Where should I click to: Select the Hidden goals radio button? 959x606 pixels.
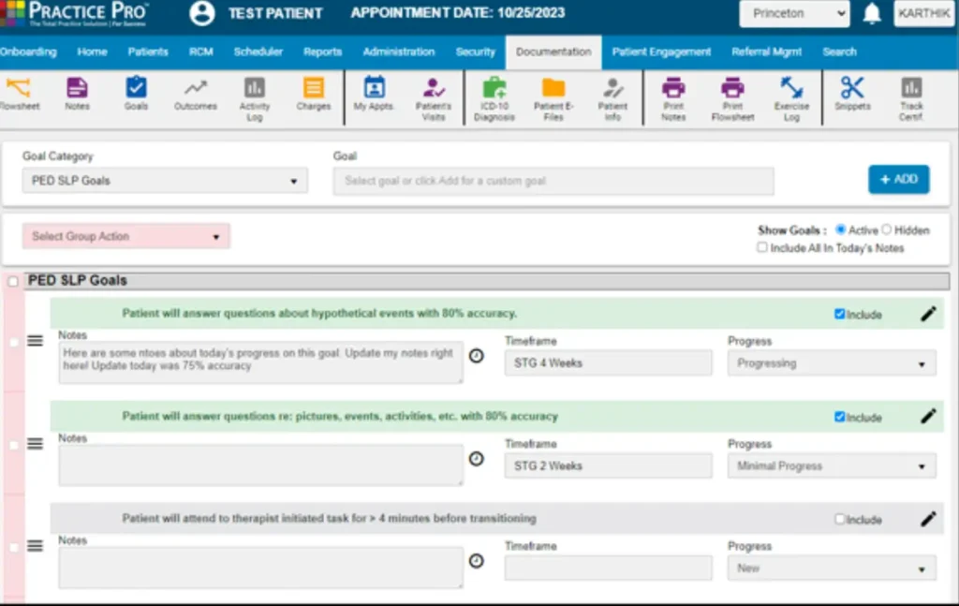pos(888,229)
